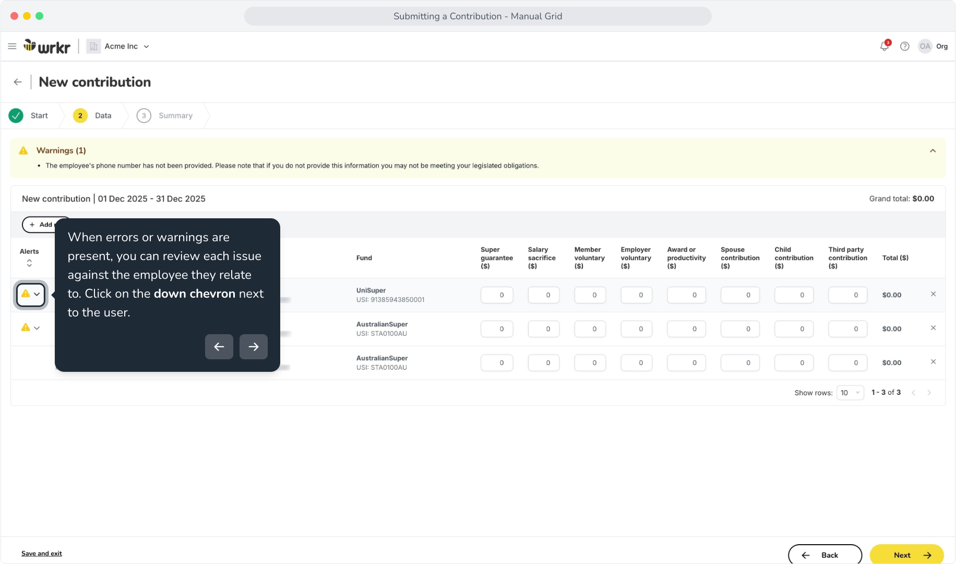Open the hamburger navigation menu
956x564 pixels.
12,46
